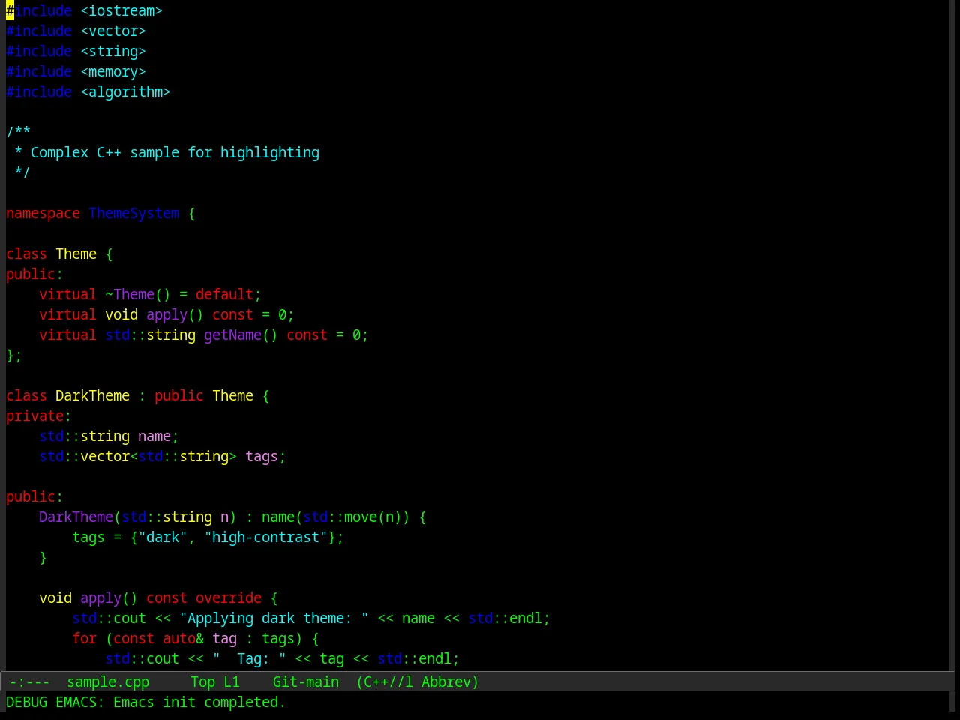Place cursor on <algorithm> include
This screenshot has width=960, height=720.
click(x=125, y=91)
